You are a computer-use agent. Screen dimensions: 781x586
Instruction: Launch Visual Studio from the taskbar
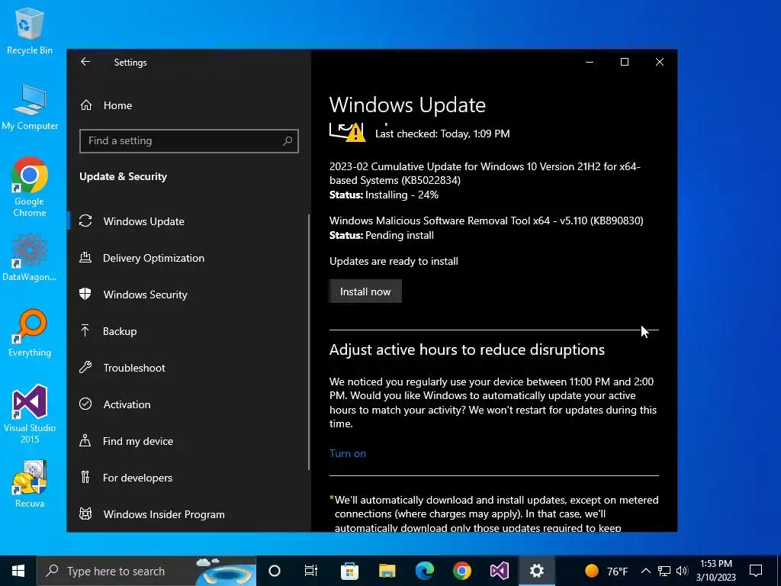[x=500, y=571]
